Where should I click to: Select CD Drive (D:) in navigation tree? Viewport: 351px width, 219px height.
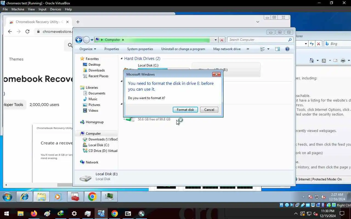tap(103, 151)
